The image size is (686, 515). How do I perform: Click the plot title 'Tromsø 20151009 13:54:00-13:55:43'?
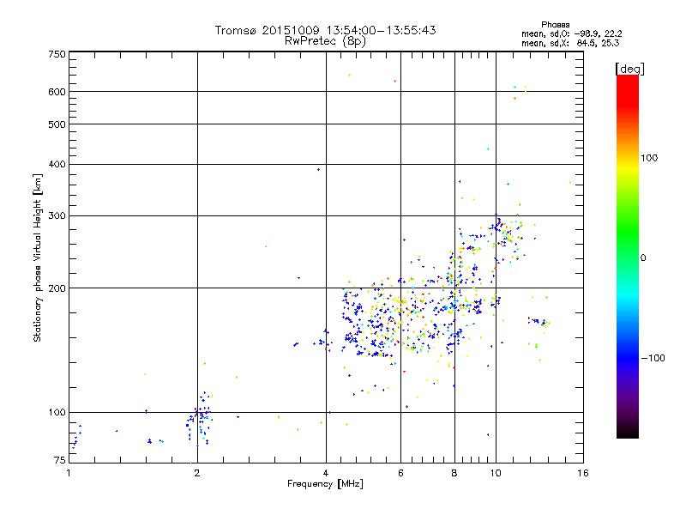325,30
